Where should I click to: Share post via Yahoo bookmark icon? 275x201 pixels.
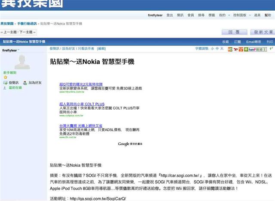tap(235, 49)
